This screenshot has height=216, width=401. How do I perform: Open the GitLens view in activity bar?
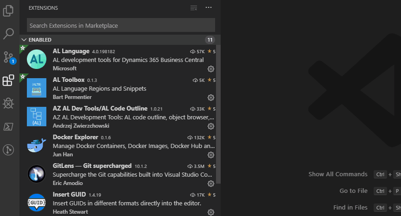[x=8, y=150]
